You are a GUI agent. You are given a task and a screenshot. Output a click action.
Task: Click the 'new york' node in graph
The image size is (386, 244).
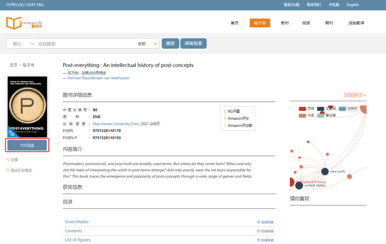coord(325,171)
